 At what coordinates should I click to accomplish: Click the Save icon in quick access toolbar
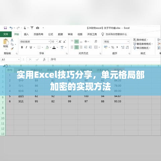pos(5,28)
